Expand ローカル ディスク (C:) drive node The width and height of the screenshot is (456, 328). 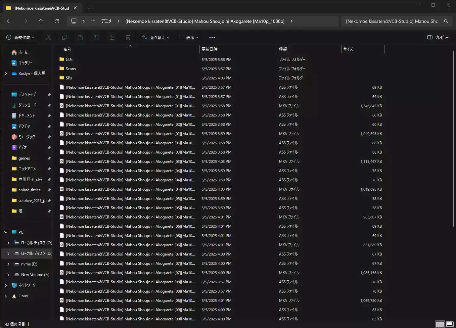(9, 243)
